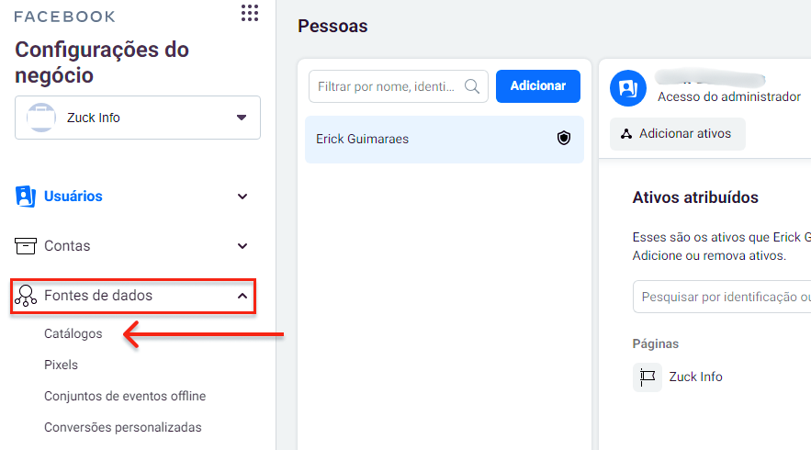Viewport: 811px width, 450px height.
Task: Open the nine-dot apps grid menu
Action: [249, 13]
